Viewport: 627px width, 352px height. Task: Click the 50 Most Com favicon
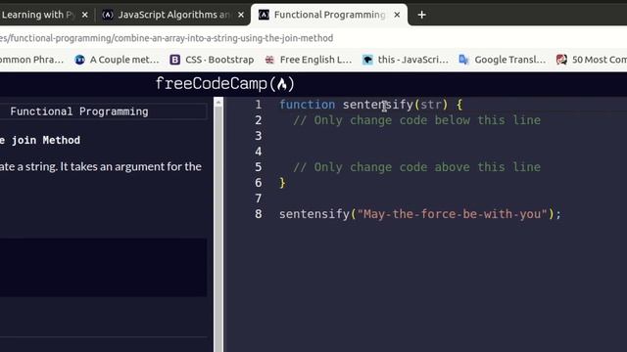[561, 60]
